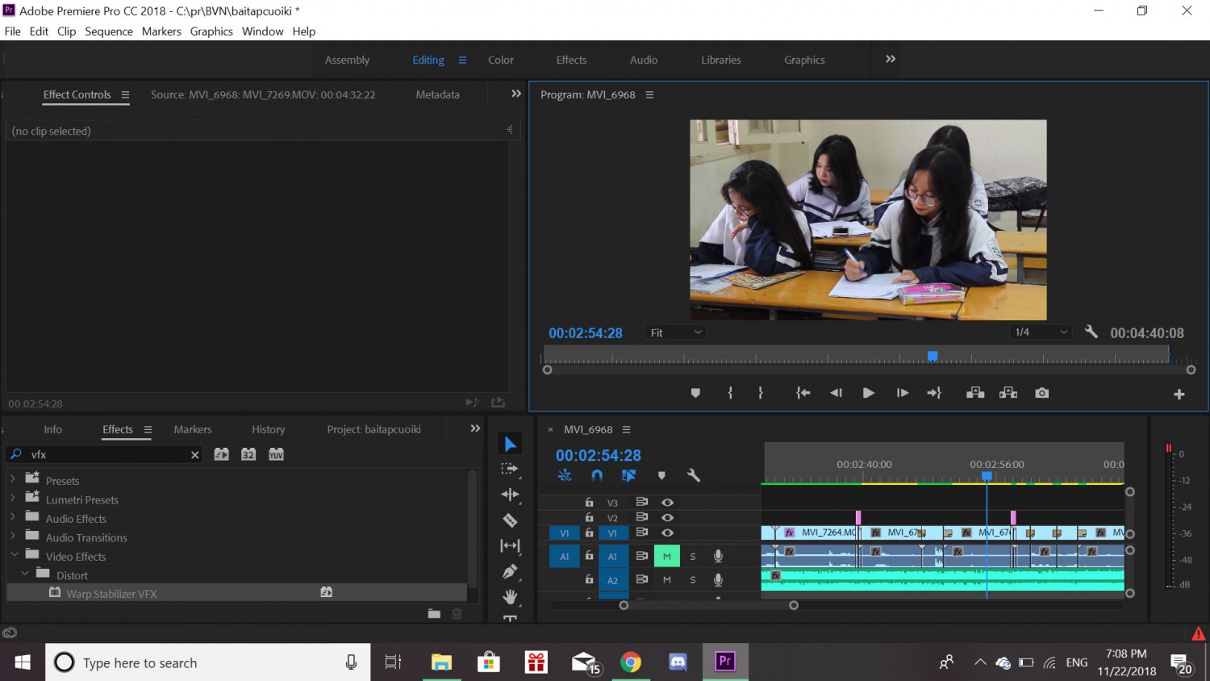Expand the Presets folder

12,479
